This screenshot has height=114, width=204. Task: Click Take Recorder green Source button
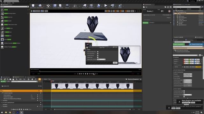tap(146, 22)
